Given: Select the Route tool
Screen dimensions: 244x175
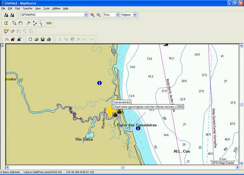Looking at the screenshot, I should click(x=34, y=23).
